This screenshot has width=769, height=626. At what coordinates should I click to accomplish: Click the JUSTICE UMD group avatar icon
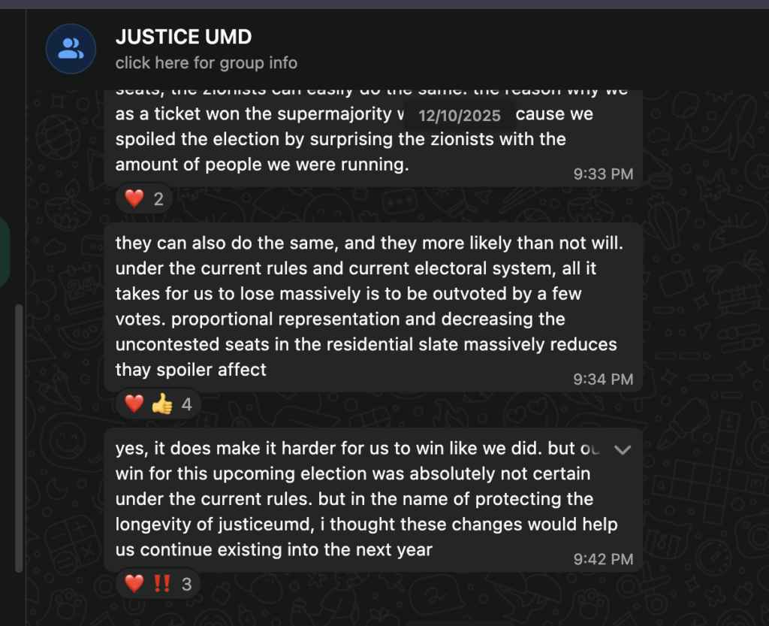pyautogui.click(x=71, y=49)
